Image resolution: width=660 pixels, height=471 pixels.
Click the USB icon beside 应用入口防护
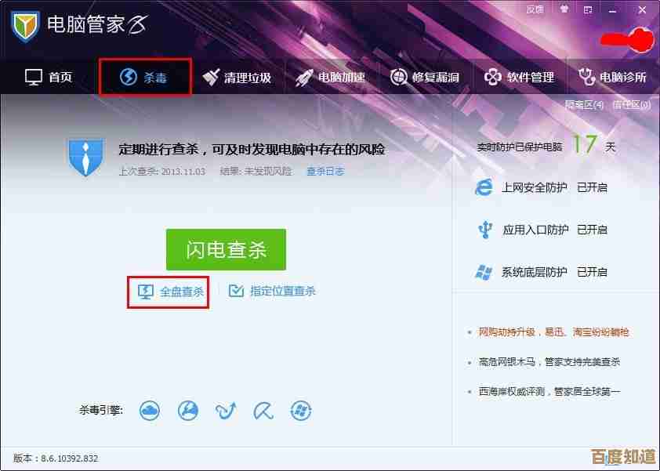point(484,230)
